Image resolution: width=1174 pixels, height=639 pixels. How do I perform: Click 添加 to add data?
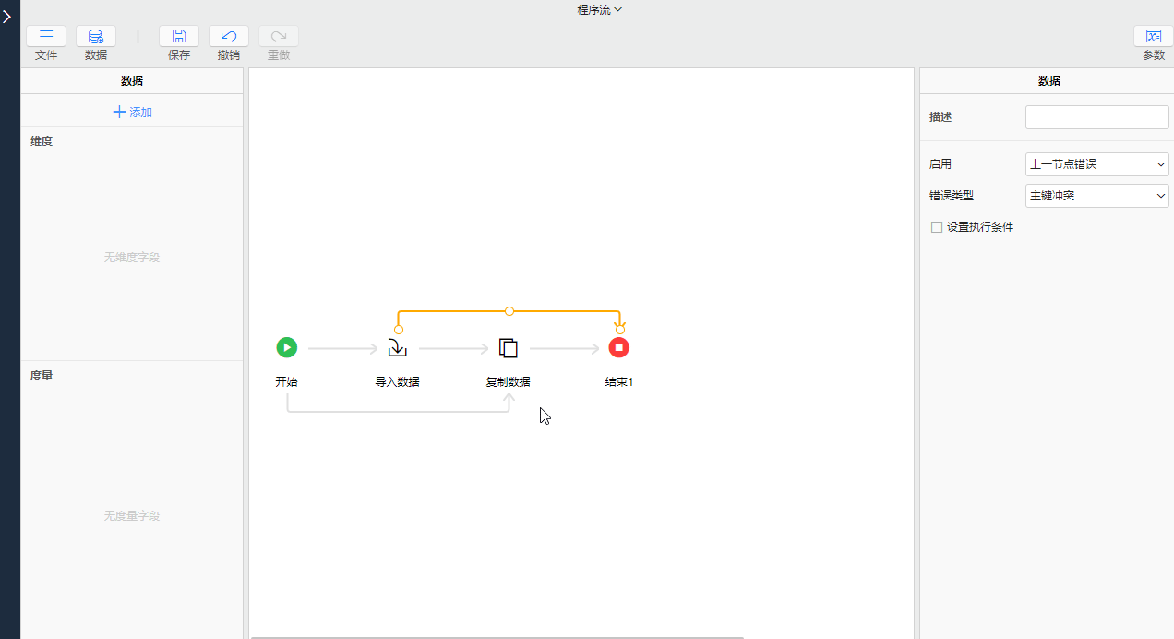(x=132, y=113)
